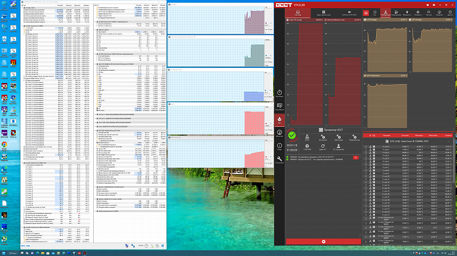This screenshot has height=256, width=457.
Task: Click the Windows Start button on taskbar
Action: coord(4,253)
